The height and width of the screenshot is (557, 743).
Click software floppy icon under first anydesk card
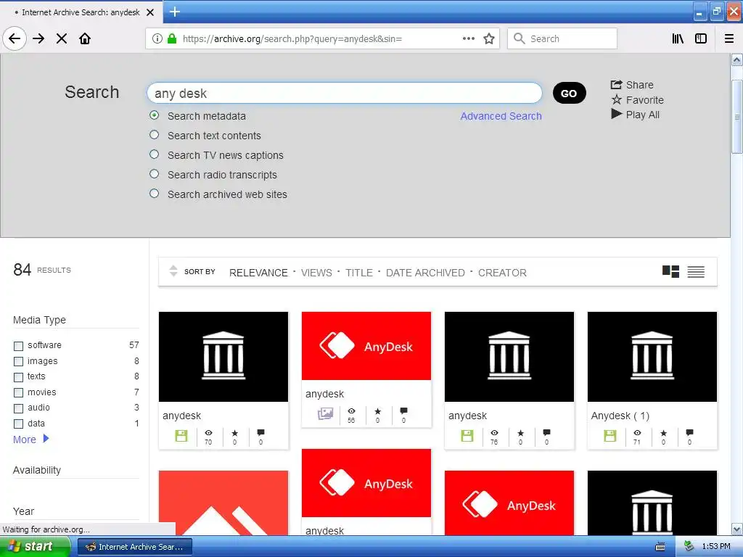(181, 436)
